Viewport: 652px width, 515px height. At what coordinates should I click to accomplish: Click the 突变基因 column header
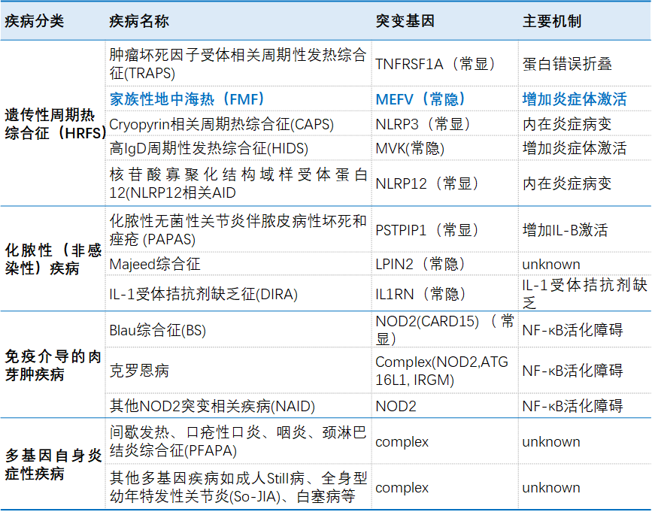click(405, 21)
